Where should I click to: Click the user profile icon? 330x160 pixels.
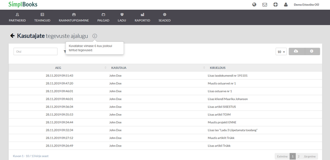pyautogui.click(x=286, y=4)
